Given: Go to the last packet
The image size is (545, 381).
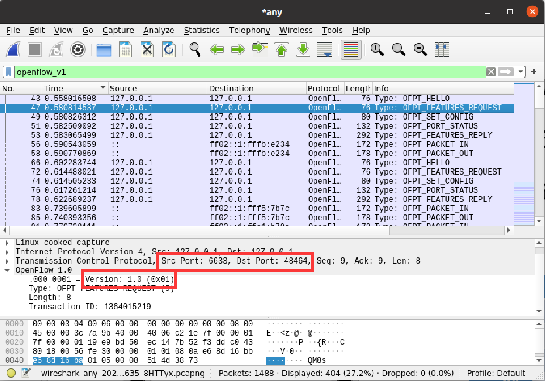Looking at the screenshot, I should [x=303, y=49].
